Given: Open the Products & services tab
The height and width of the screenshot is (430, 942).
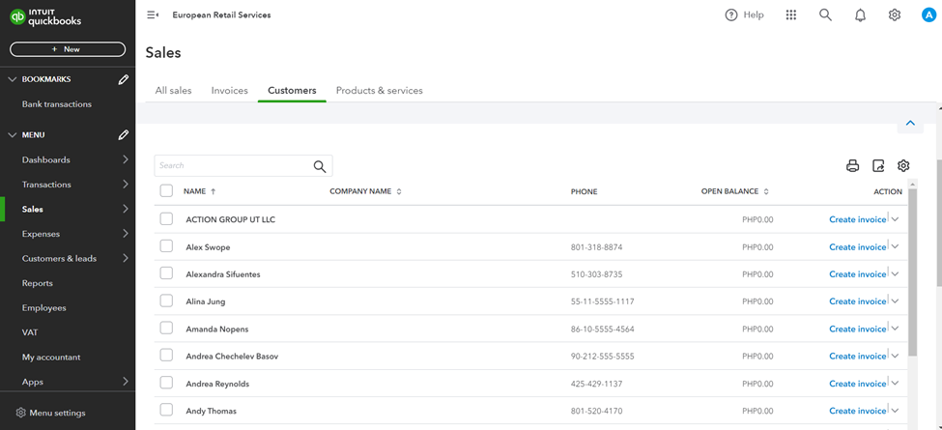Looking at the screenshot, I should click(x=379, y=91).
